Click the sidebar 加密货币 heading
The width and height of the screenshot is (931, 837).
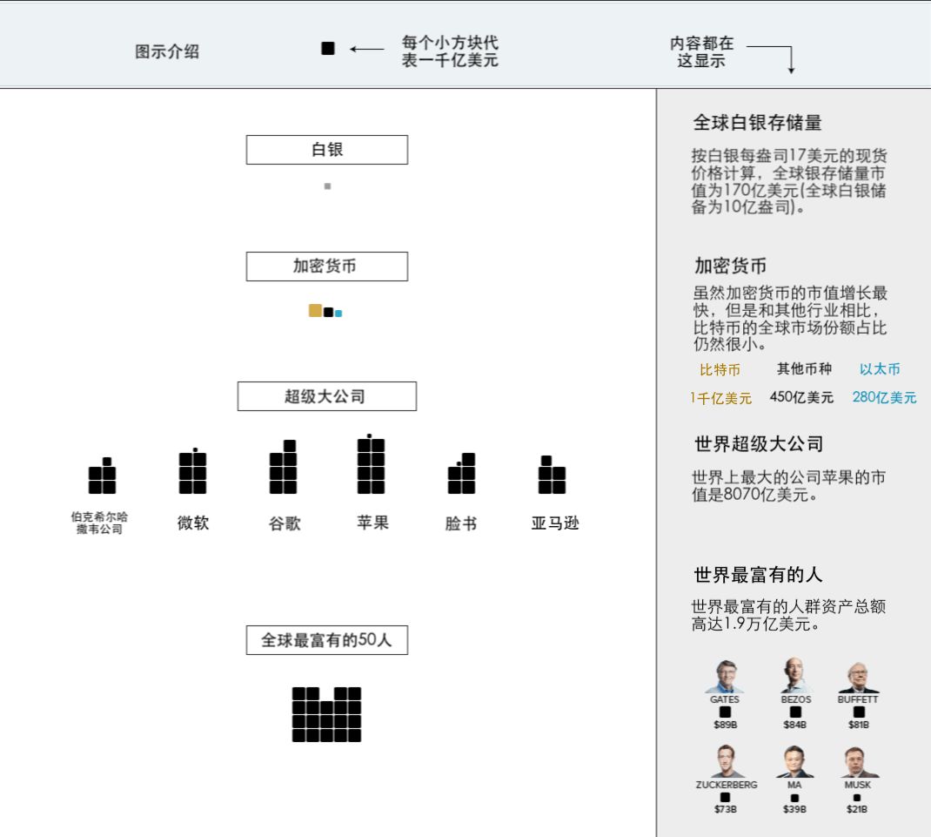(x=731, y=266)
